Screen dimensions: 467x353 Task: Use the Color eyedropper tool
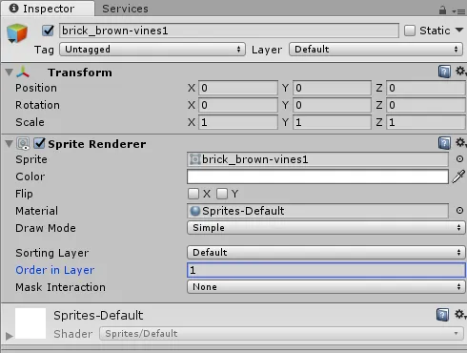tap(458, 176)
